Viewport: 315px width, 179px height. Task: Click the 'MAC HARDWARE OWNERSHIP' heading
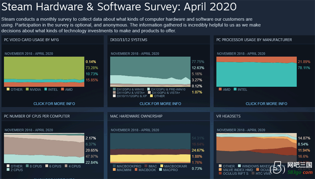point(136,116)
